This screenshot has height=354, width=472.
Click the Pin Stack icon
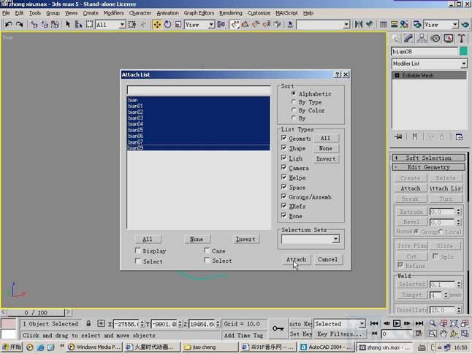click(x=398, y=136)
